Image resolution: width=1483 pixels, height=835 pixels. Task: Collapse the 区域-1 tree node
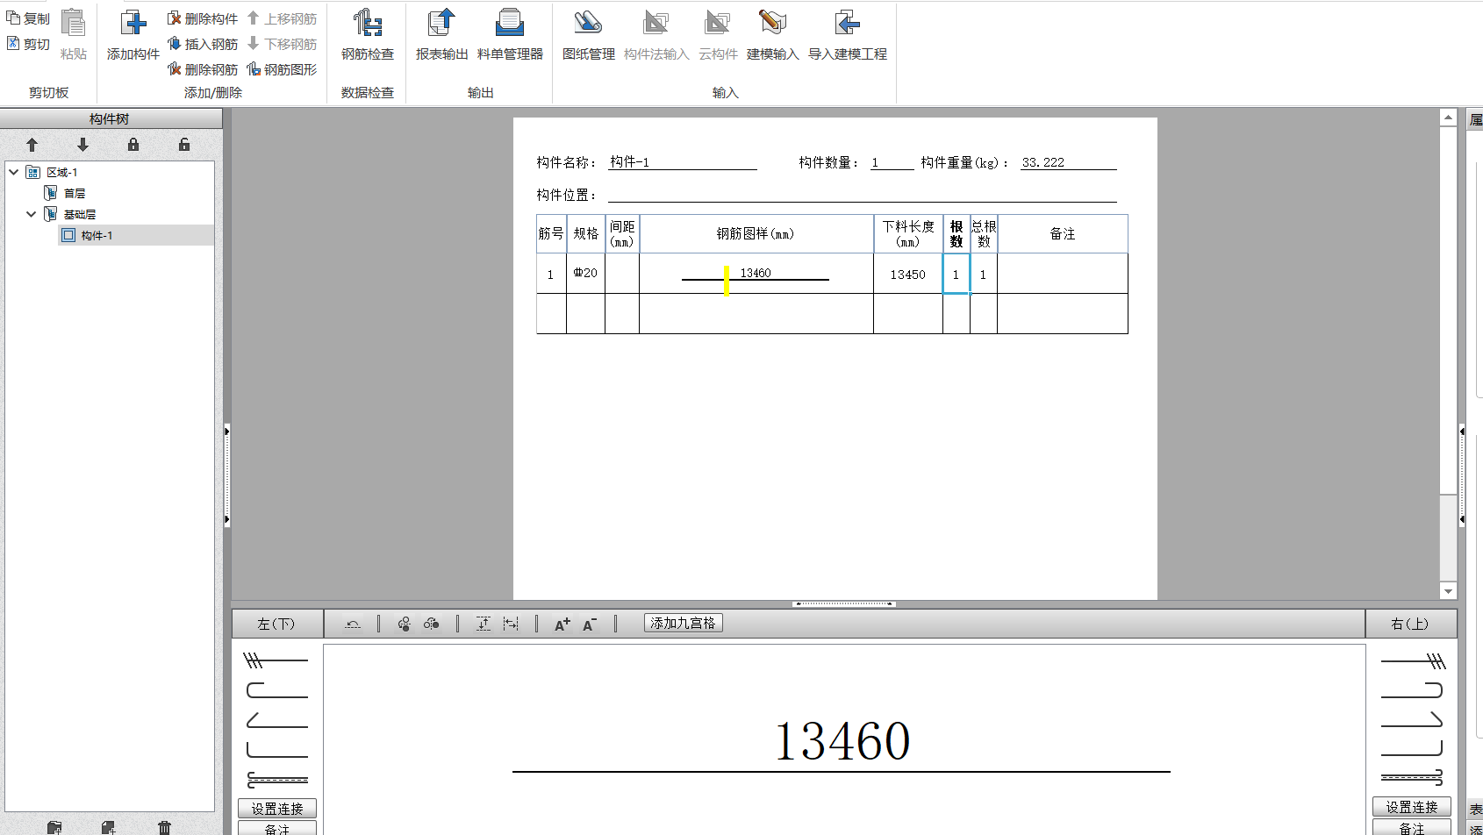click(x=14, y=172)
